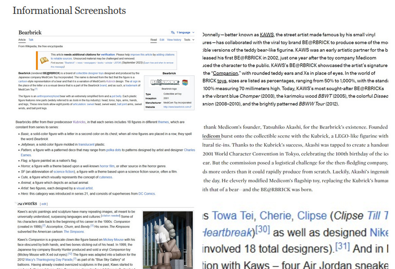
Task: Click the Artworks section edit link
Action: point(44,204)
